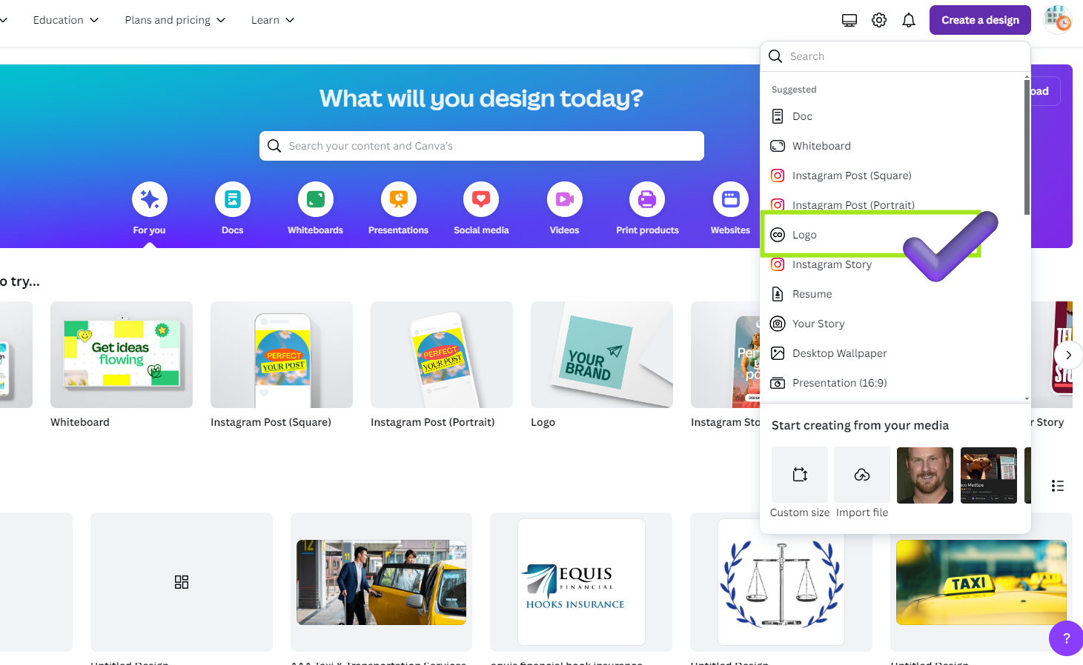Viewport: 1083px width, 665px height.
Task: Open the desktop app monitor icon
Action: click(x=849, y=20)
